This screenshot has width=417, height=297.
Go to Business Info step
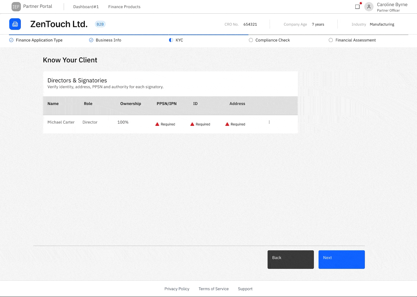(108, 40)
